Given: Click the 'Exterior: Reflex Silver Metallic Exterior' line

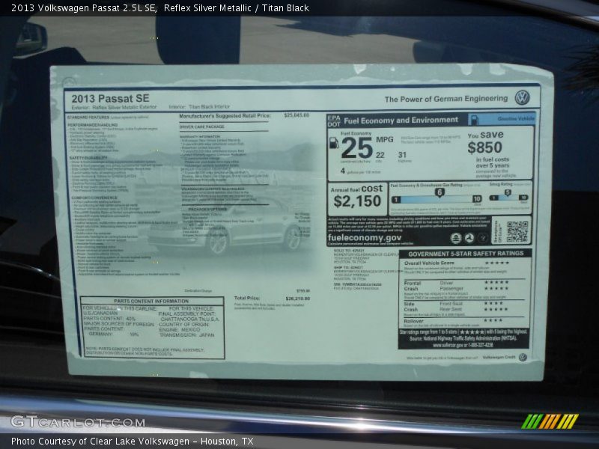Looking at the screenshot, I should click(114, 107).
